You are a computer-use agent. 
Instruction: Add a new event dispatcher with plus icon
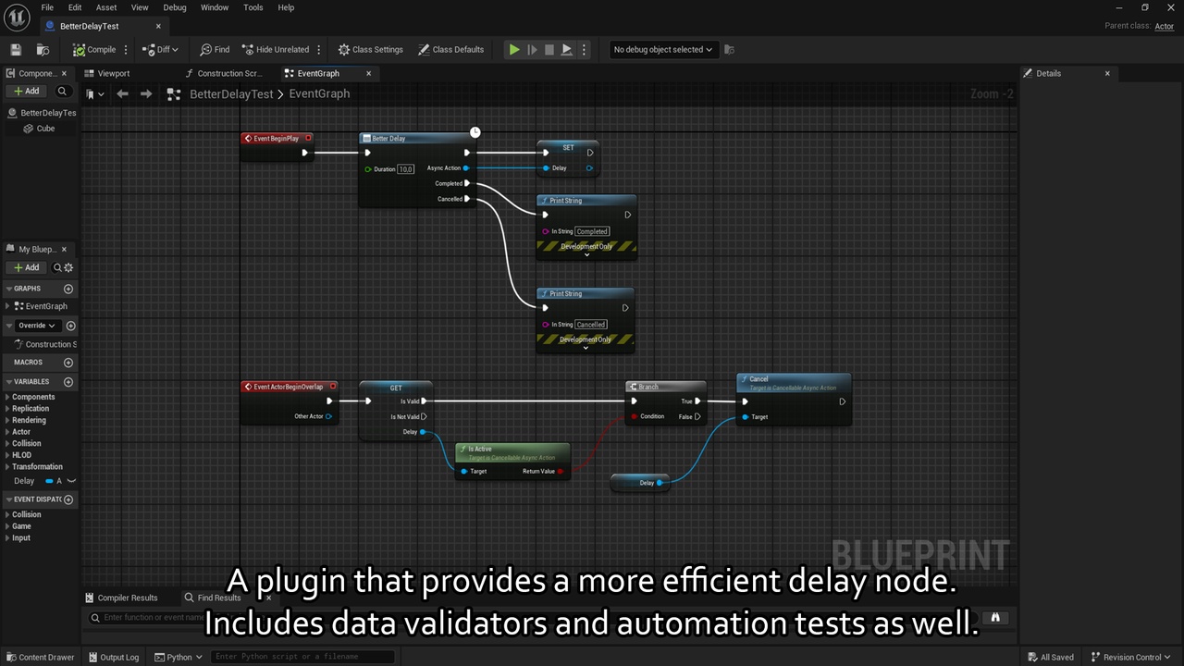click(68, 499)
